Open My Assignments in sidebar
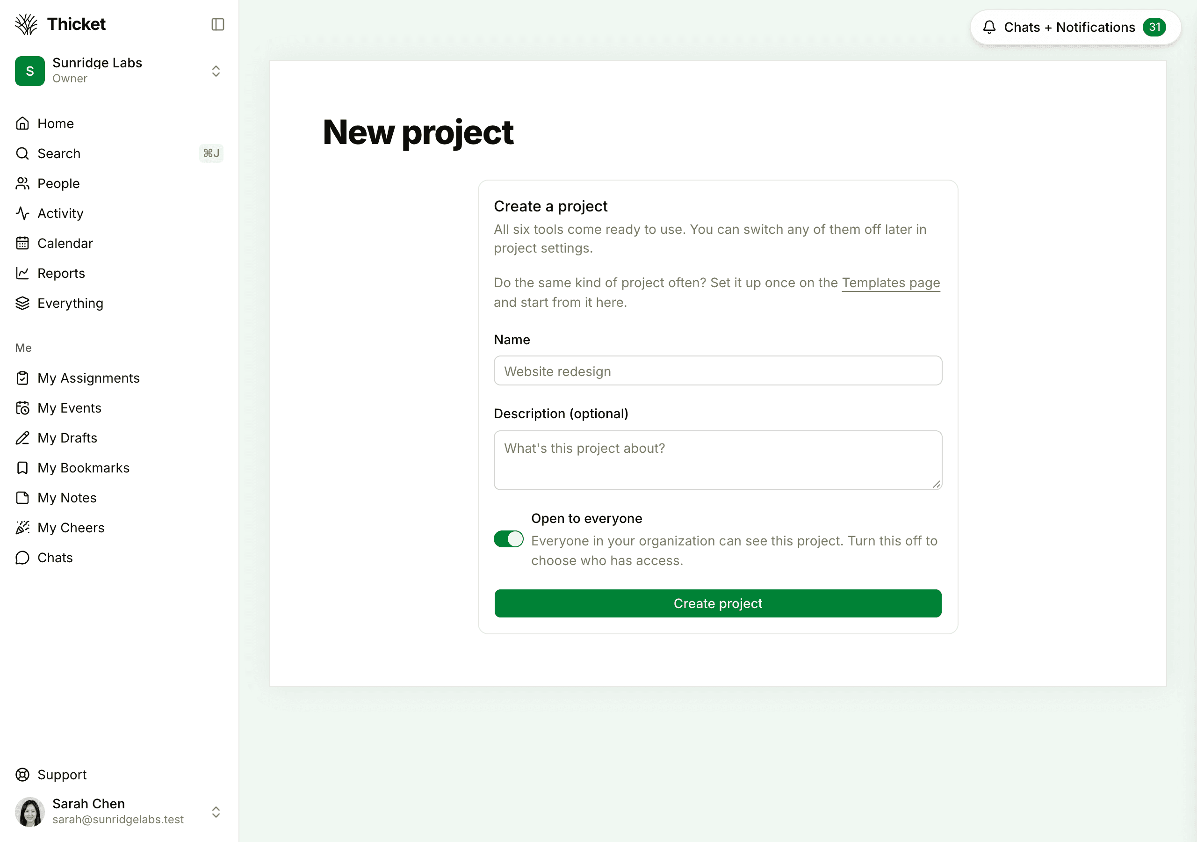The height and width of the screenshot is (842, 1197). point(119,378)
